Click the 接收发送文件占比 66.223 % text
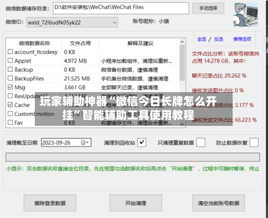 tap(224, 120)
